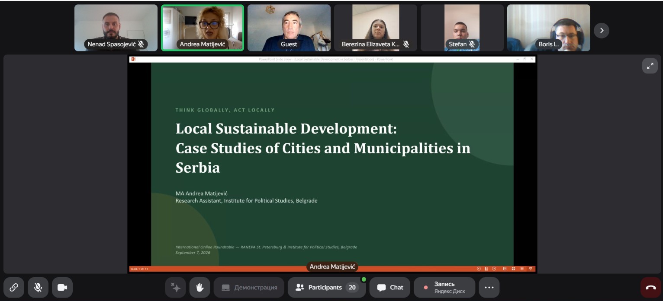Select Boris L. video thumbnail
The image size is (663, 301).
click(x=549, y=28)
